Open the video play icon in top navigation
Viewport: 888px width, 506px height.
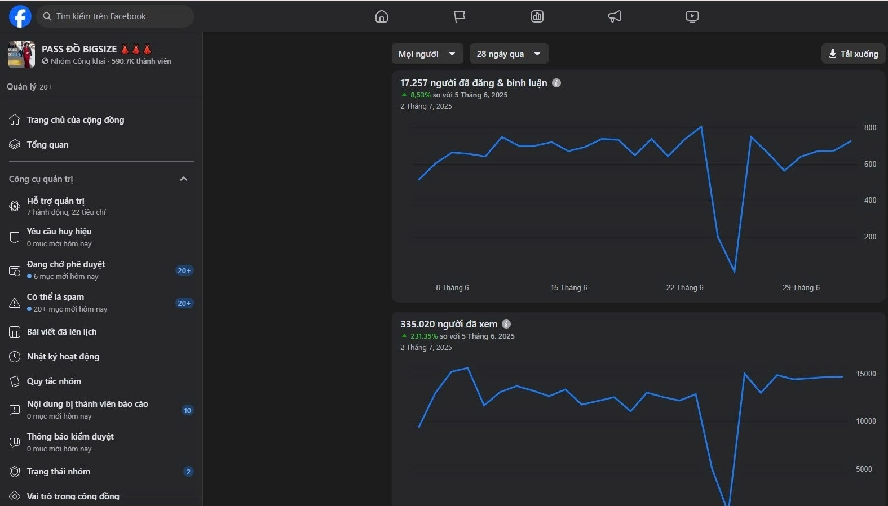pyautogui.click(x=692, y=16)
